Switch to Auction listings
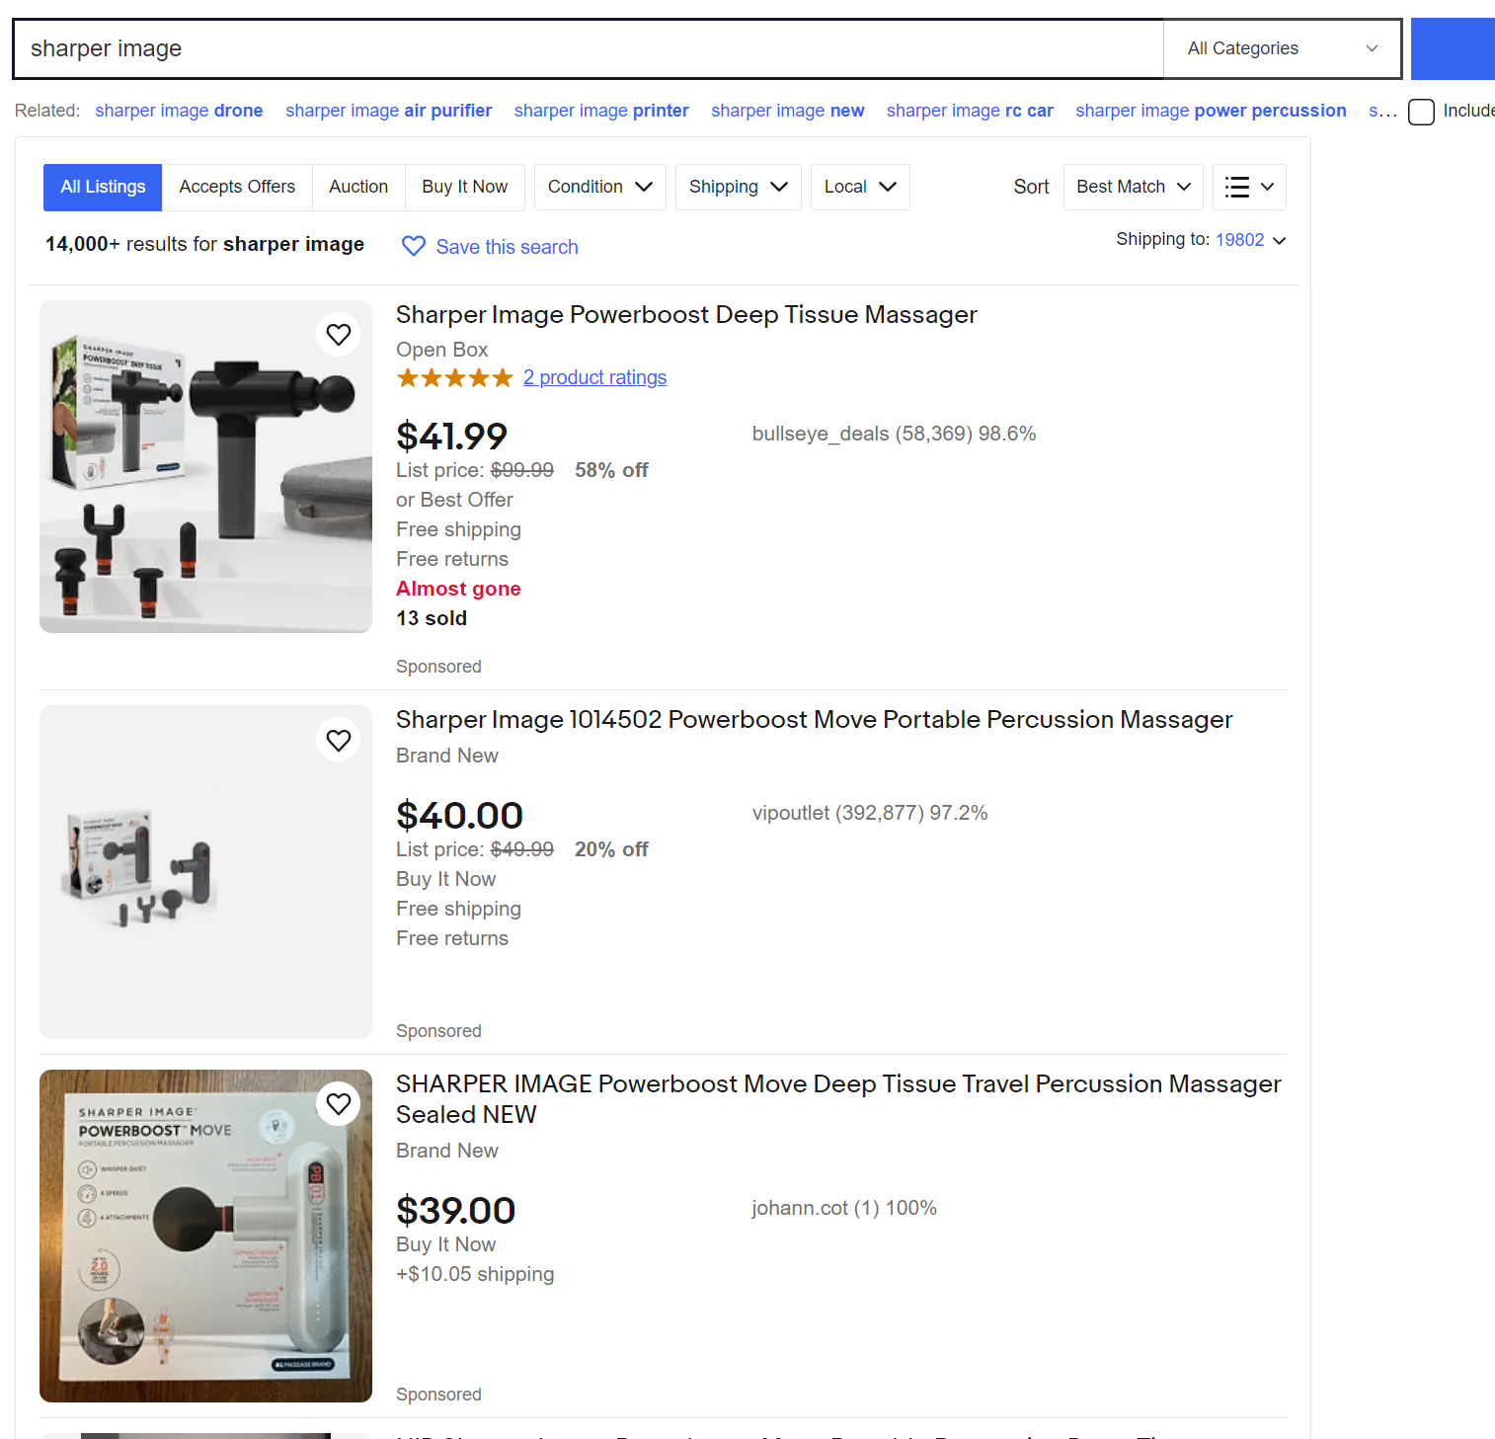 point(358,187)
